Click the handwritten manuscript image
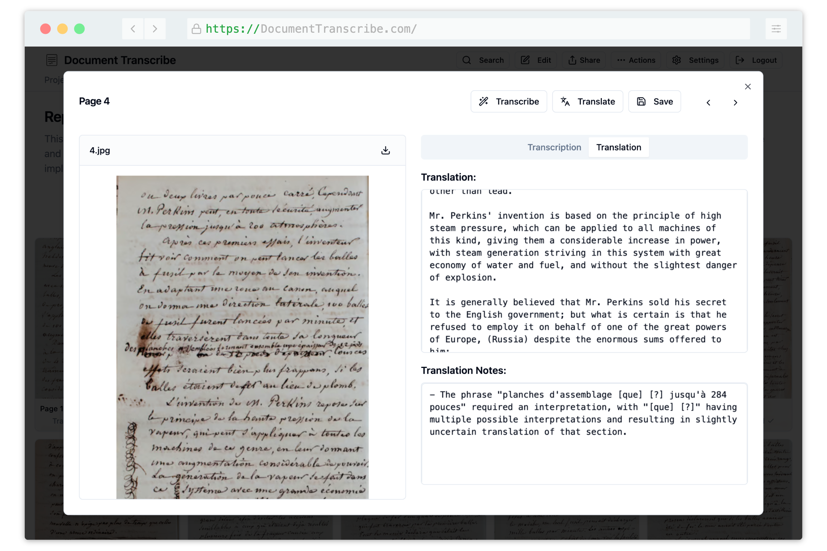 click(x=242, y=337)
